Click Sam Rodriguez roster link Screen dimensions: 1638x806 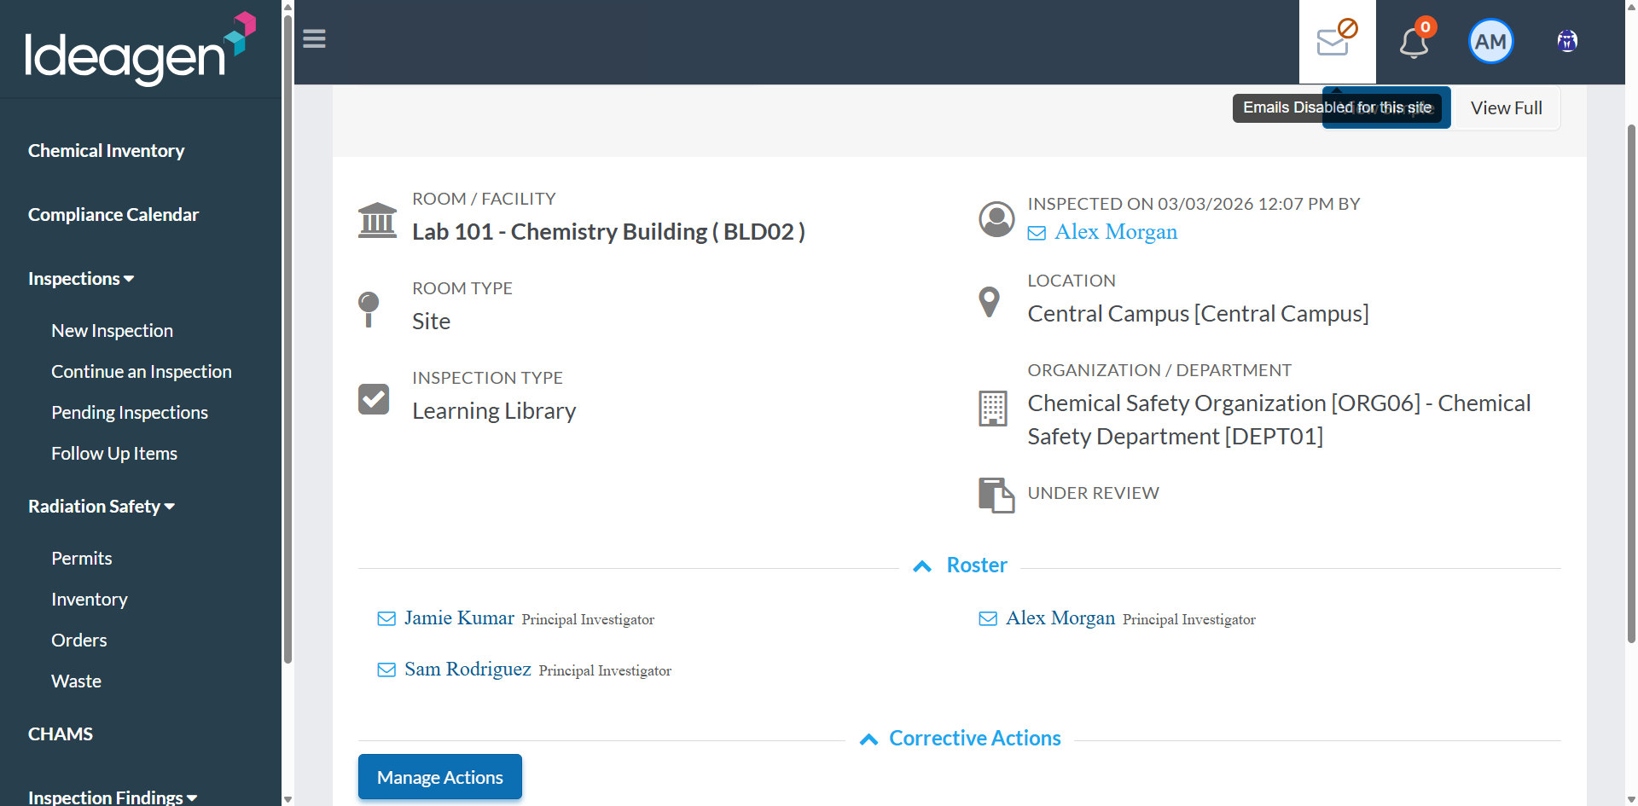(468, 670)
